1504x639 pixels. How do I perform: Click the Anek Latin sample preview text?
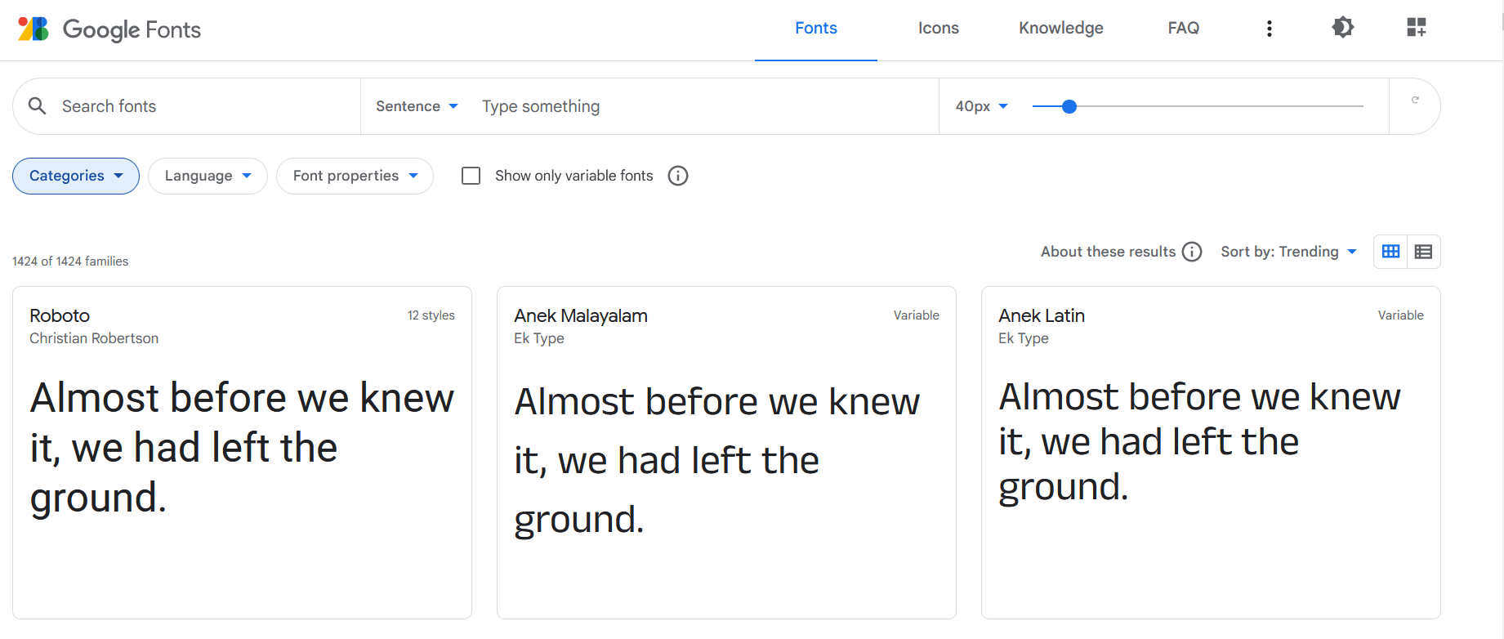click(x=1200, y=442)
